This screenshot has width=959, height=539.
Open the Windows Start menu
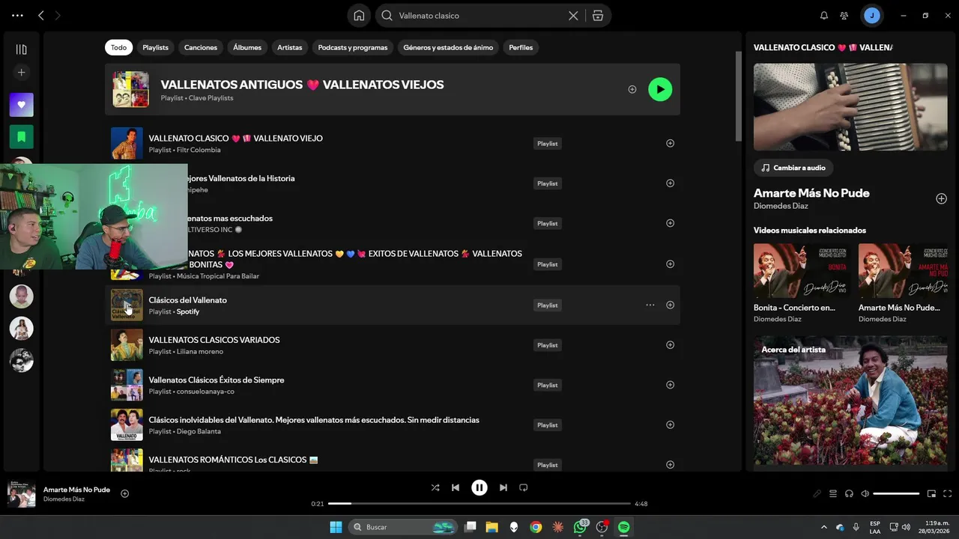click(x=335, y=527)
